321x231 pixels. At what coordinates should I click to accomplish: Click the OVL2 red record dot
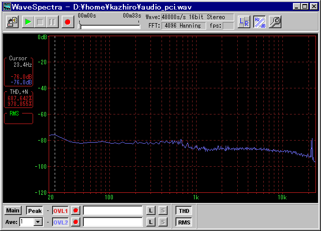(76, 222)
